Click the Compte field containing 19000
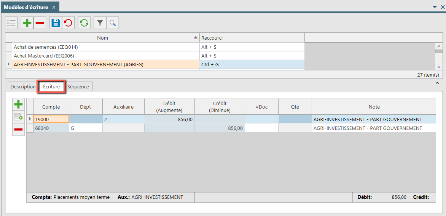Screen dimensions: 446x216 51,119
